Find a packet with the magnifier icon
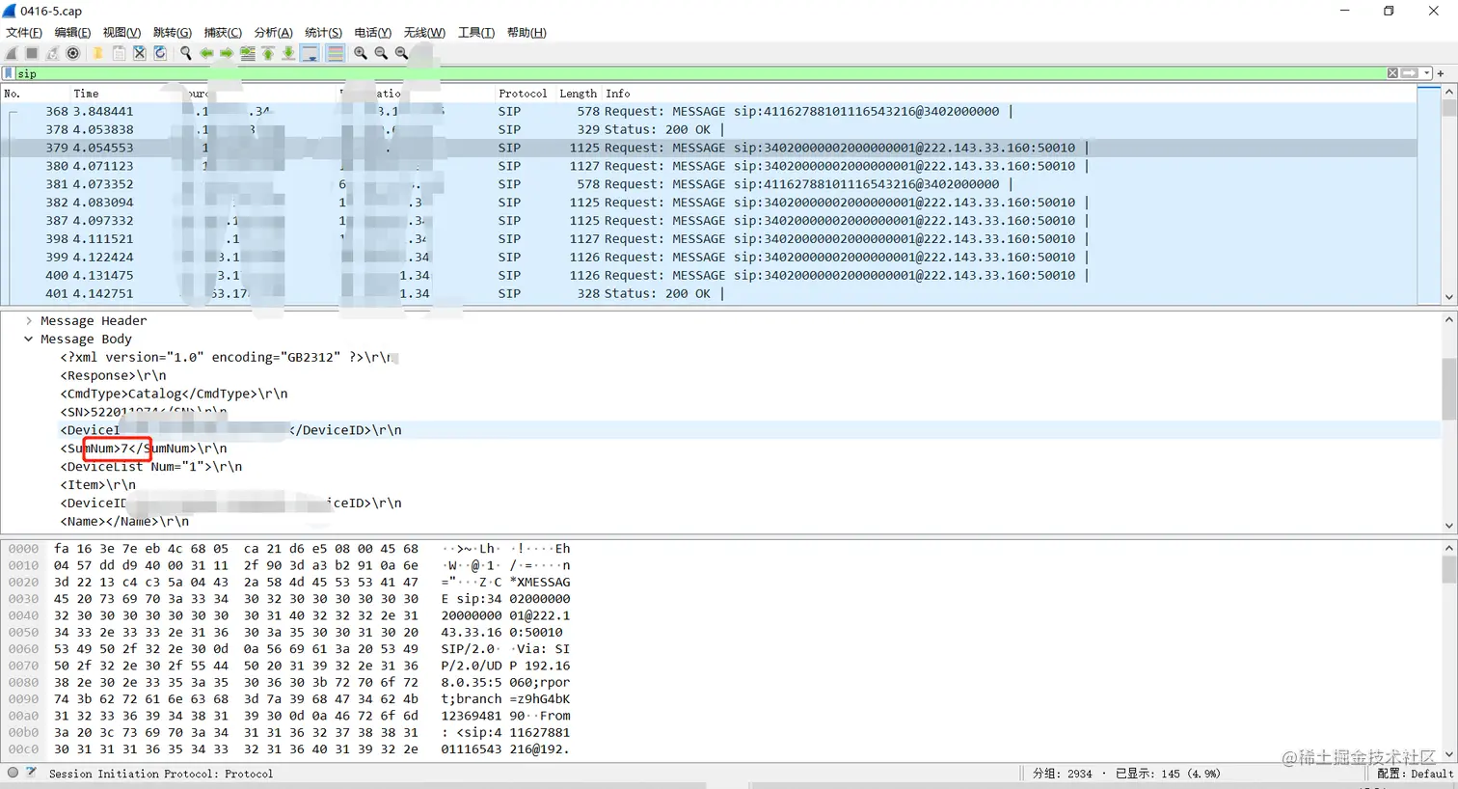The width and height of the screenshot is (1458, 789). point(185,53)
